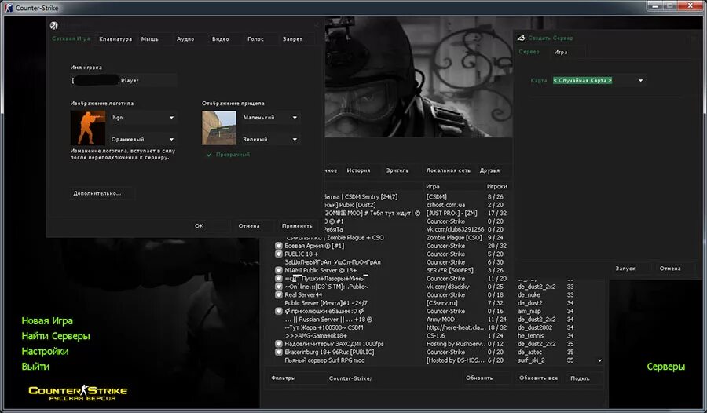Click Найти Серверы in main menu

click(56, 336)
